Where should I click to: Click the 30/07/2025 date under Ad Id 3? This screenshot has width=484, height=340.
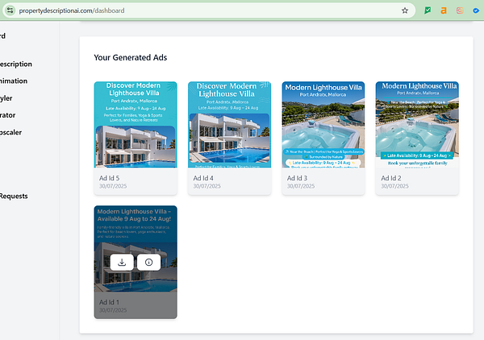pos(301,186)
